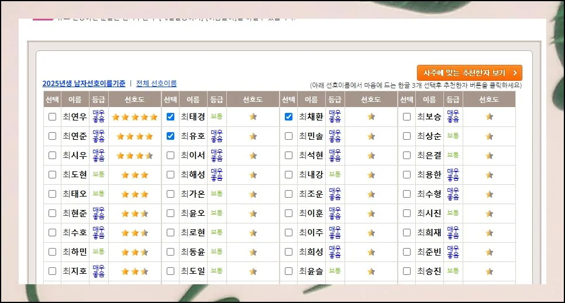Click the star rating for 최도현
565x303 pixels.
(135, 175)
